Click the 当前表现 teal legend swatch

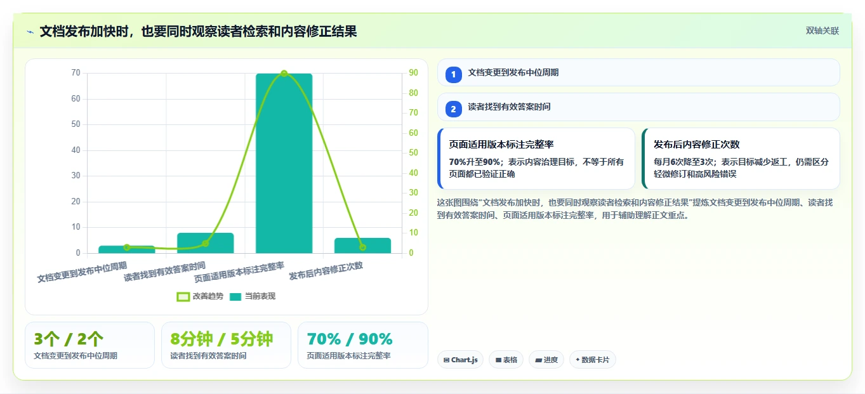tap(235, 296)
